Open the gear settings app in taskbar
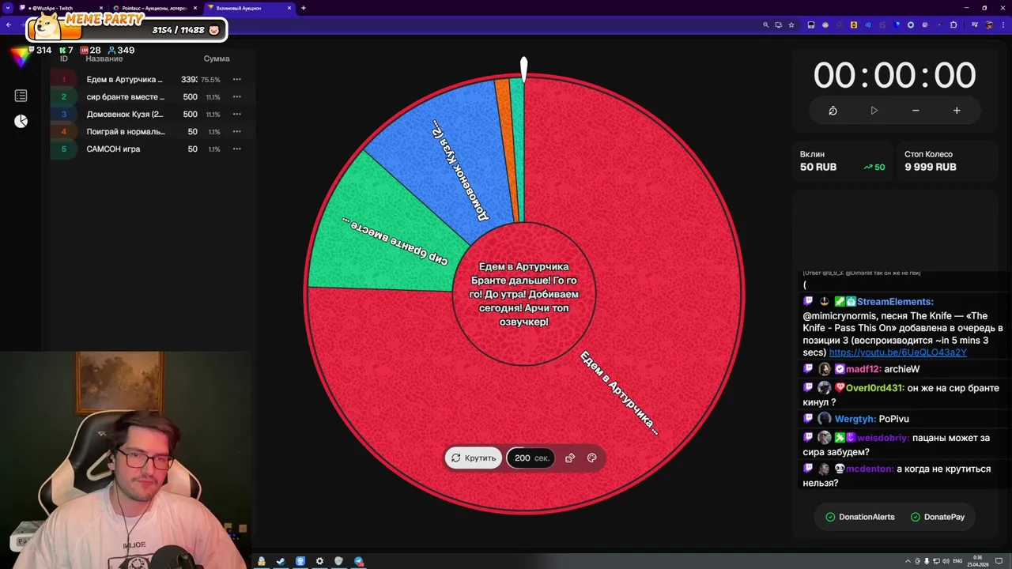The height and width of the screenshot is (569, 1012). coord(319,561)
